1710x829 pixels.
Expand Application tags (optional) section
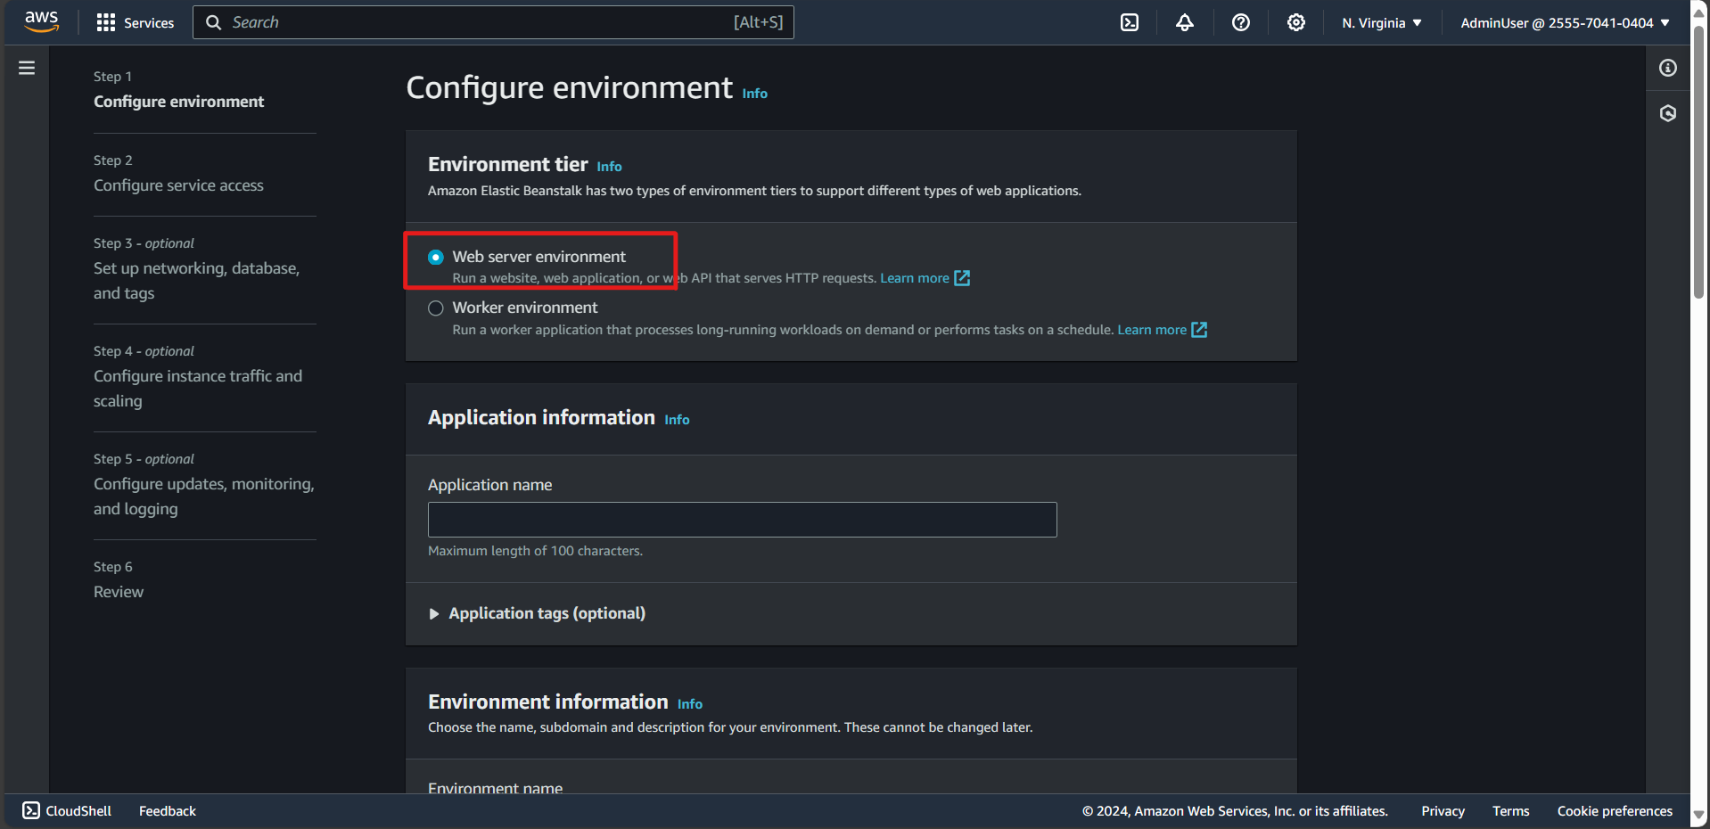(x=538, y=613)
